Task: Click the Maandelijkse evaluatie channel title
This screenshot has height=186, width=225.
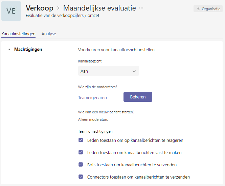Action: point(99,8)
